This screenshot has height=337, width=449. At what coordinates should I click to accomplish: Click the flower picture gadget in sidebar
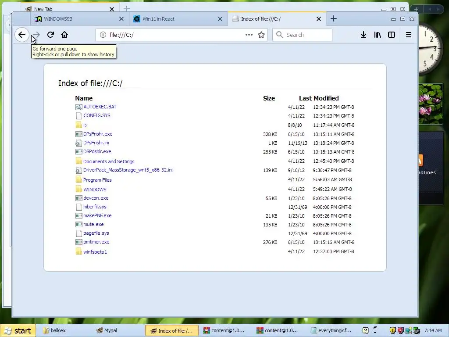431,104
